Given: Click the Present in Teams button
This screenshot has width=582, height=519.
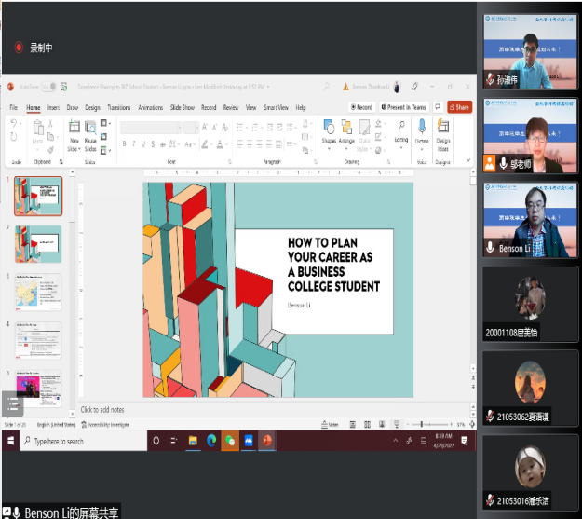Looking at the screenshot, I should (404, 107).
